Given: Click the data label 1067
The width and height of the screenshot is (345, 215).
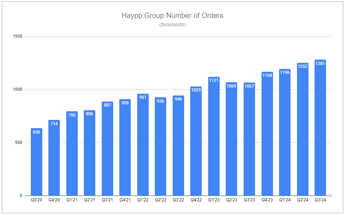Looking at the screenshot, I should tap(249, 86).
